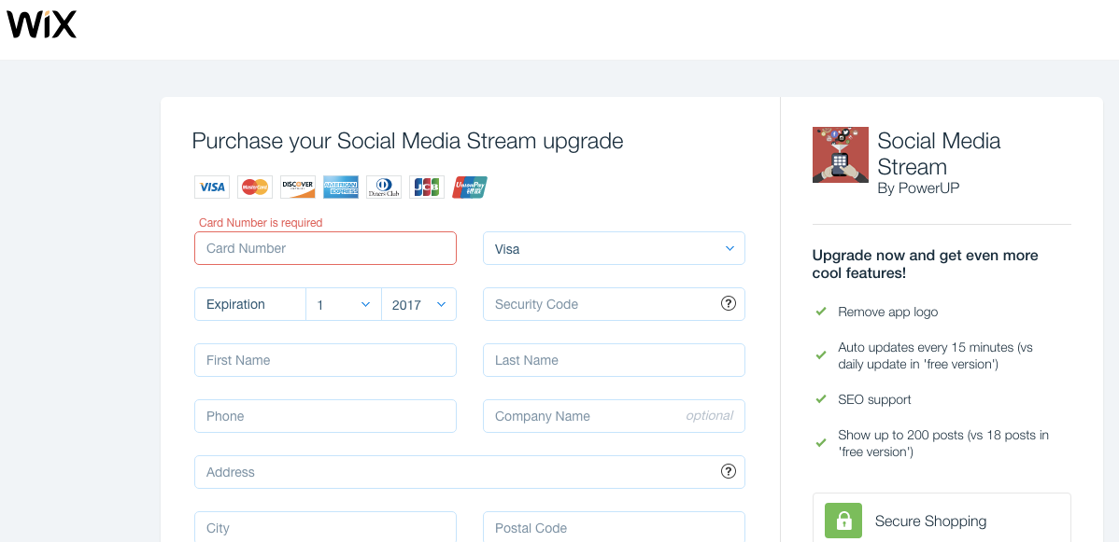Screen dimensions: 1119x542
Task: Click the checkmark beside SEO support
Action: coord(821,399)
